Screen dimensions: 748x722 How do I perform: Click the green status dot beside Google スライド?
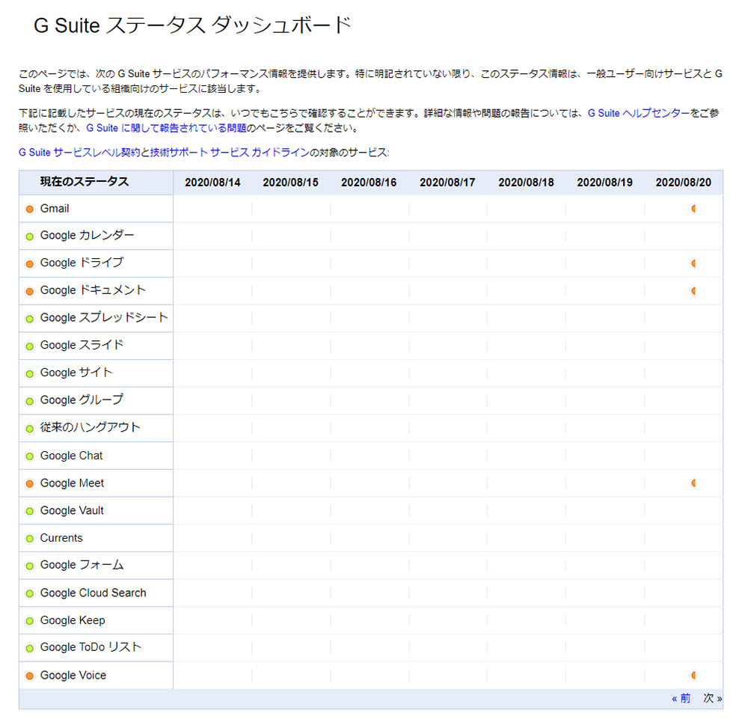[30, 346]
